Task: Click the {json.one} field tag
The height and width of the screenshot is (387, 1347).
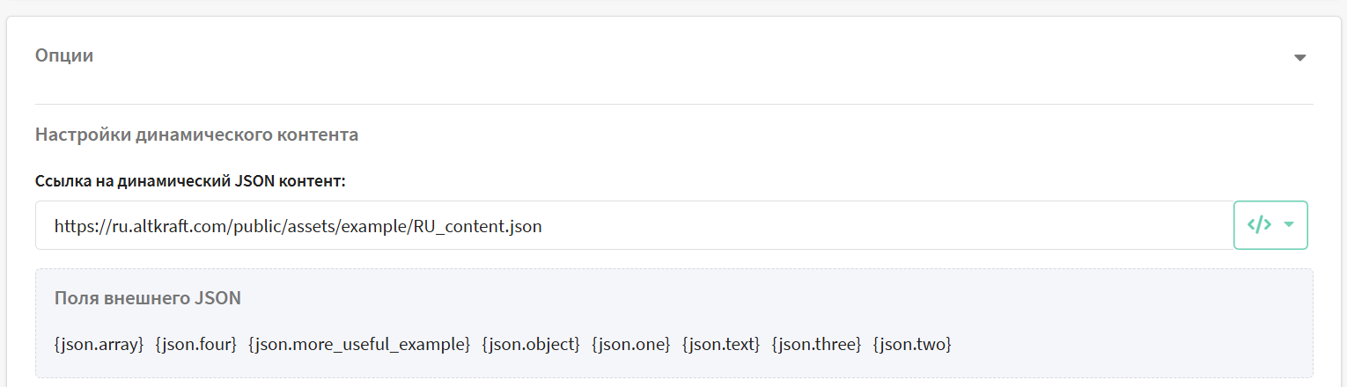Action: click(631, 344)
